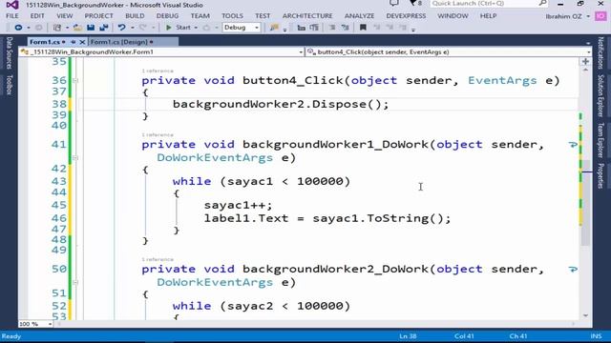Click the Quick Launch magnifier icon
611x343 pixels.
542,4
